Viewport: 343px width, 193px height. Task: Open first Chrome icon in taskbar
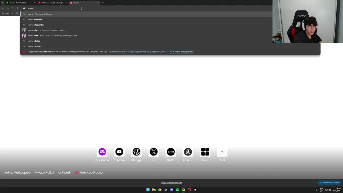160,190
